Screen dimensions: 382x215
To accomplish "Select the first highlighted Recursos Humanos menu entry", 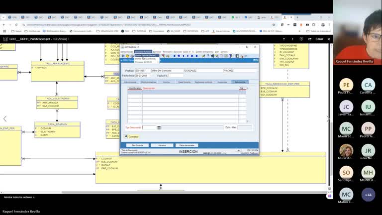I will (147, 56).
